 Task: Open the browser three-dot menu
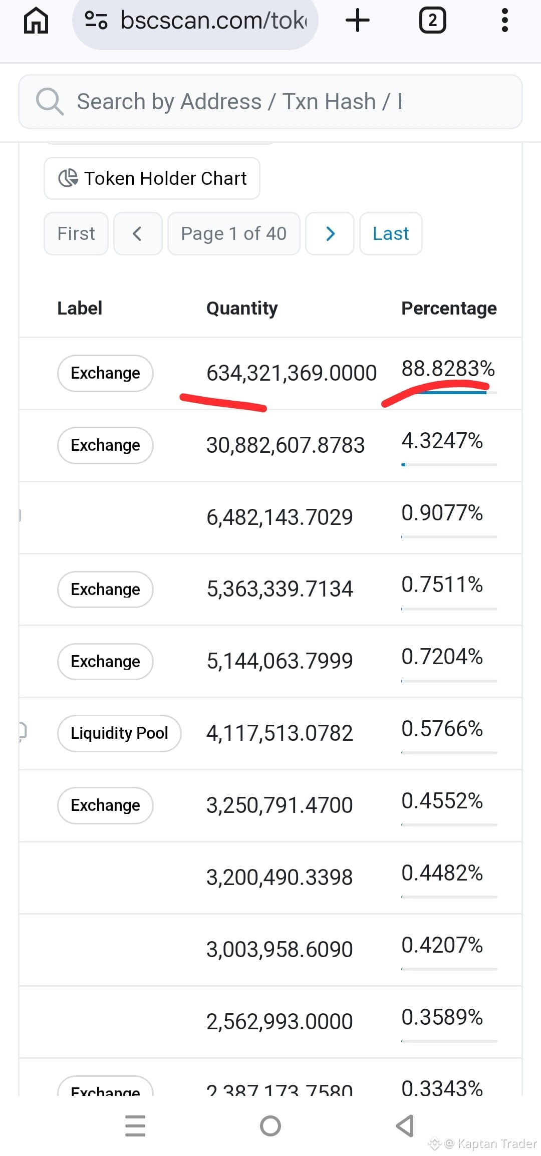[505, 21]
